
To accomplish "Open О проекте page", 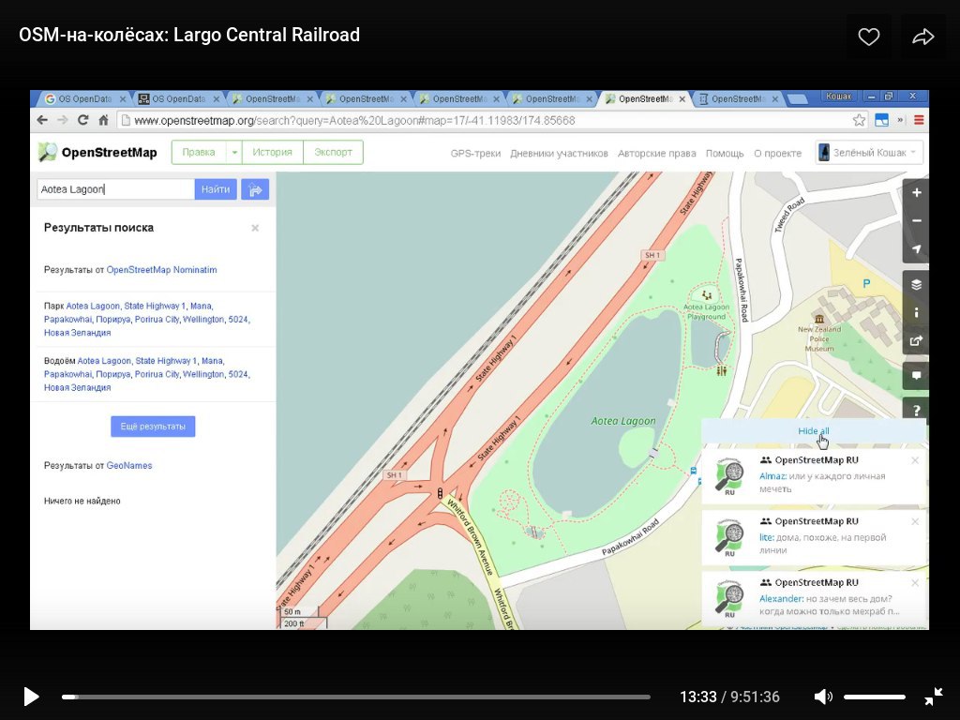I will 777,153.
